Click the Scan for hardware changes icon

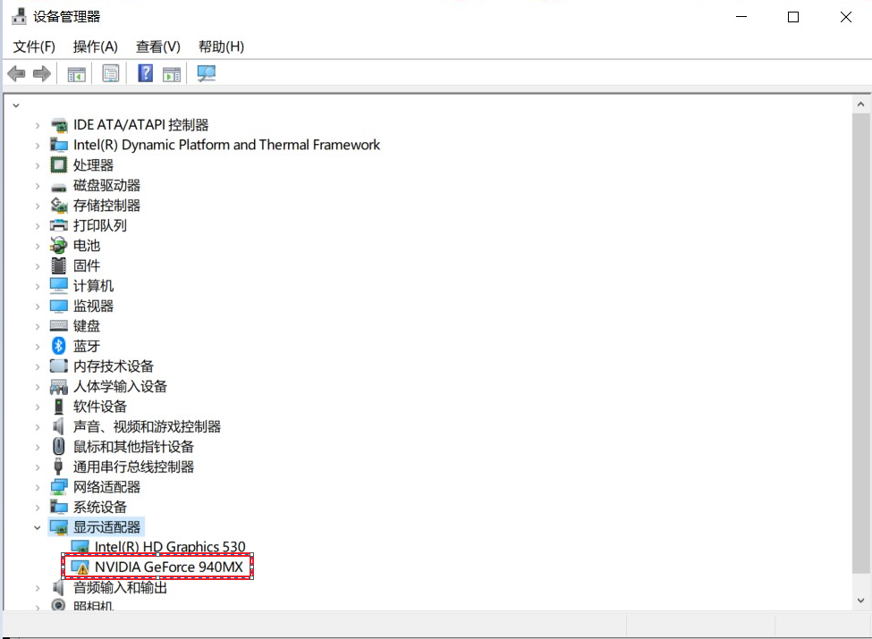(207, 73)
